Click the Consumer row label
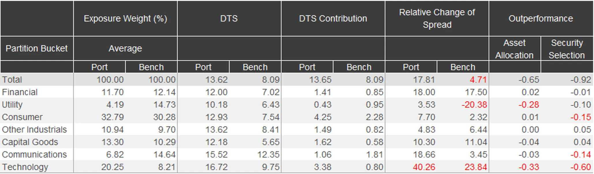594x174 pixels. click(x=22, y=117)
